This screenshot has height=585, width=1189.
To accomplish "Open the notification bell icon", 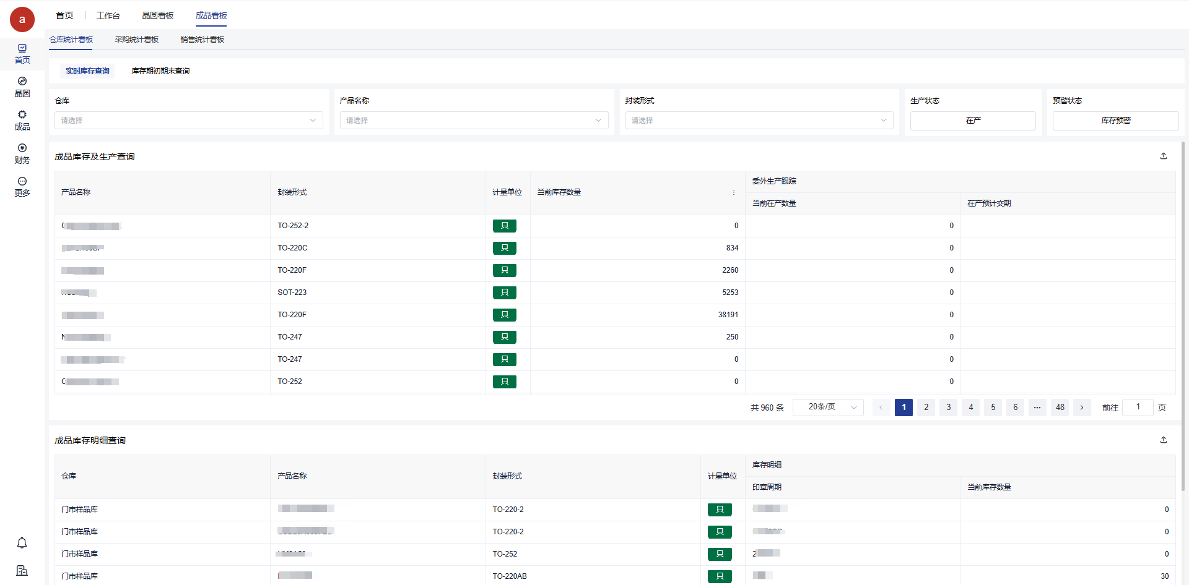I will 22,543.
